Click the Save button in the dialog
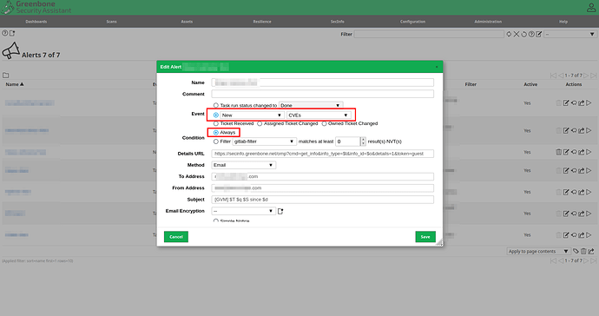The height and width of the screenshot is (316, 599). pyautogui.click(x=425, y=236)
